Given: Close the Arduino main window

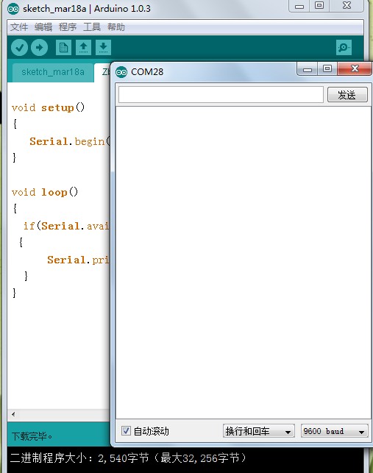Looking at the screenshot, I should click(347, 6).
